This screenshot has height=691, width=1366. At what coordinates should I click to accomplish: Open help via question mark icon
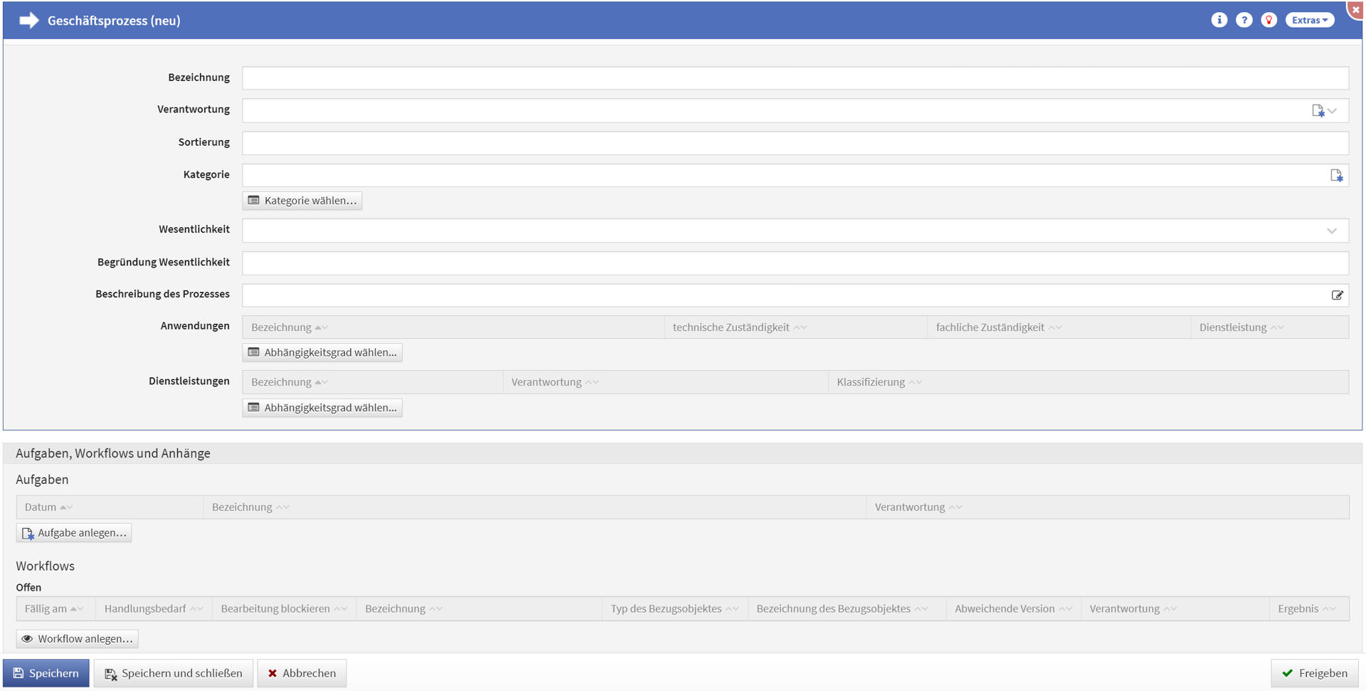pos(1244,20)
